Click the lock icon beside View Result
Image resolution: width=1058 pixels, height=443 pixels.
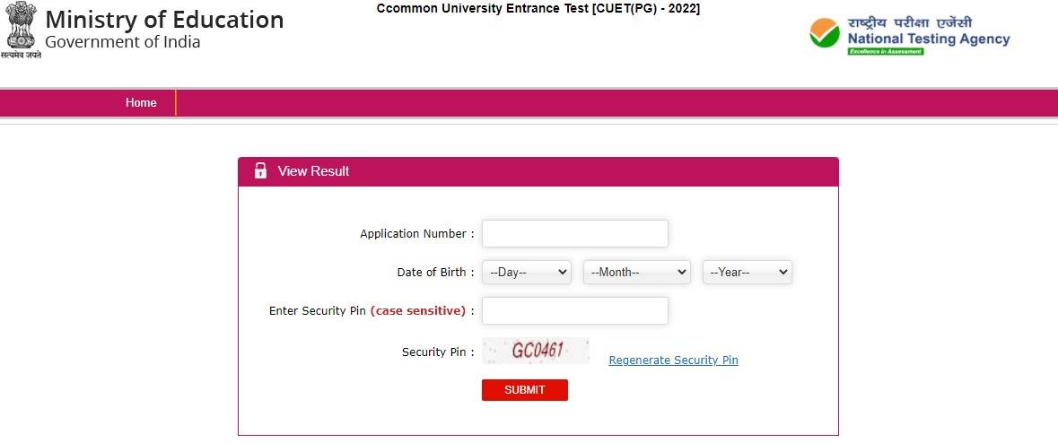pos(260,171)
